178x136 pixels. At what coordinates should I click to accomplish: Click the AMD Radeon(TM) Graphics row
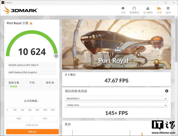[32, 72]
